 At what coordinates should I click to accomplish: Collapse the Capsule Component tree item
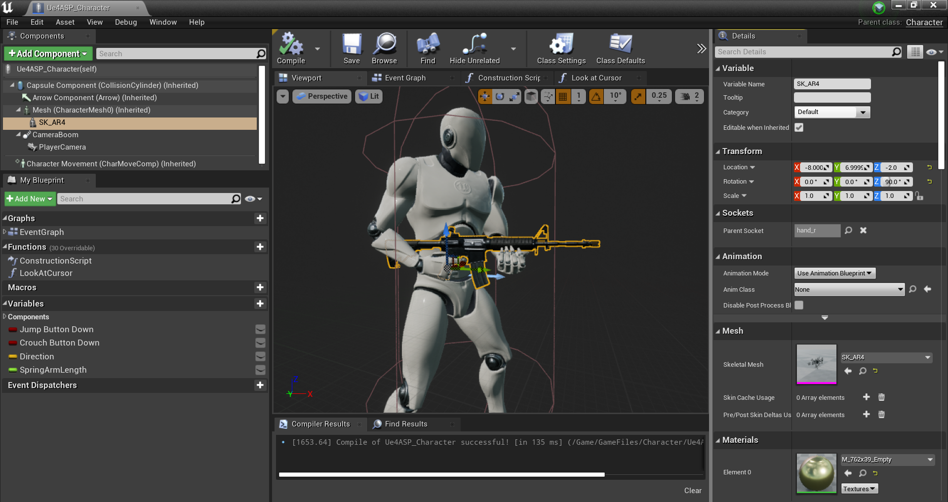coord(12,85)
